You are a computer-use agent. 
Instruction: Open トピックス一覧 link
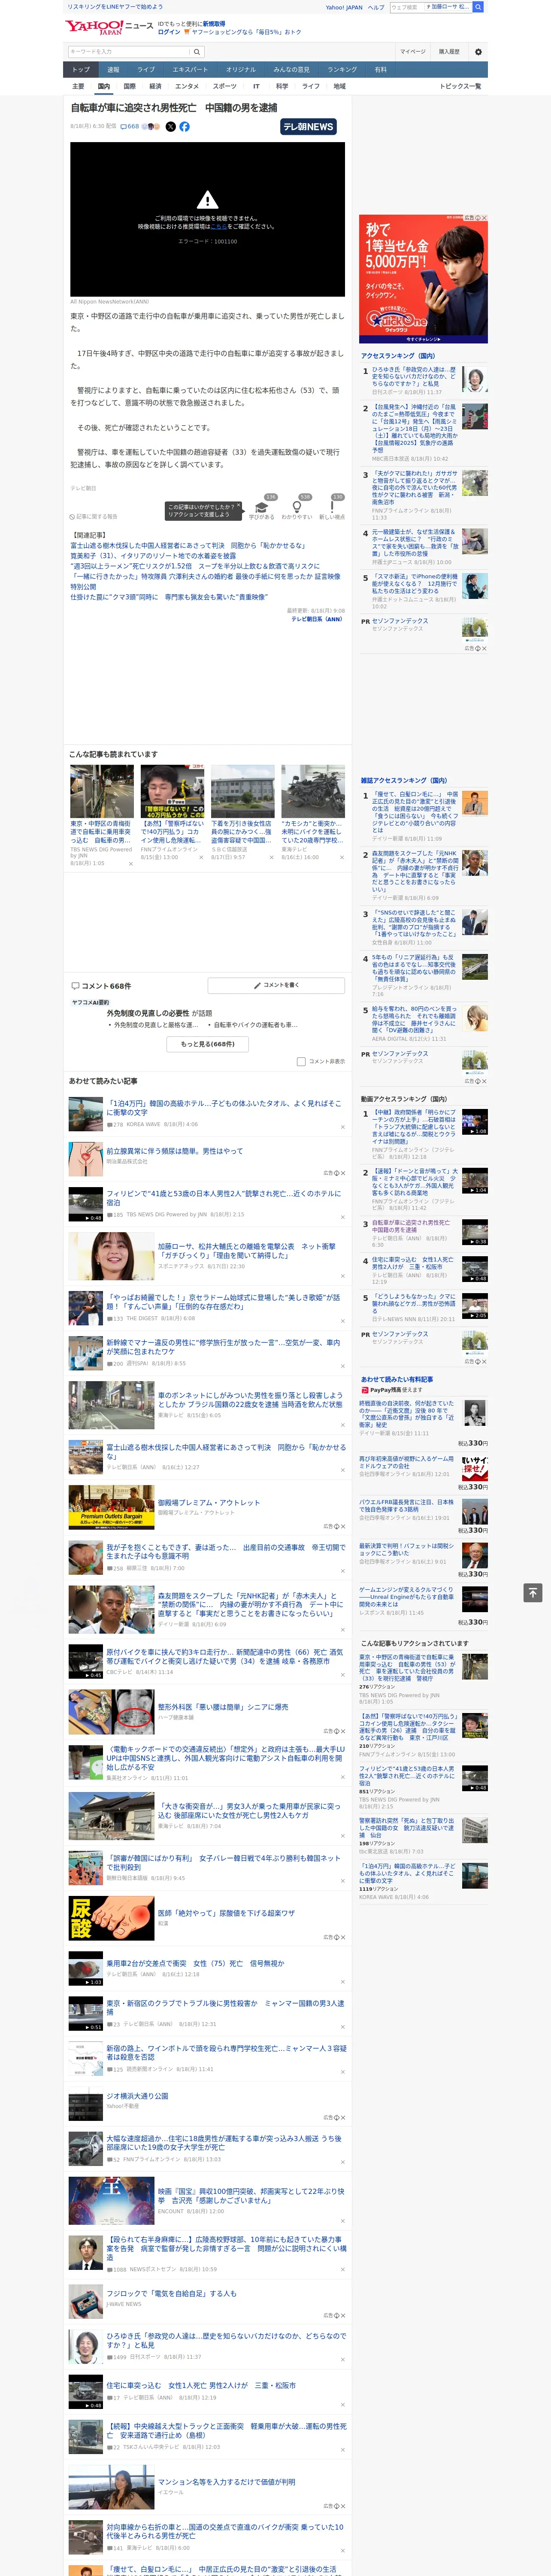460,86
